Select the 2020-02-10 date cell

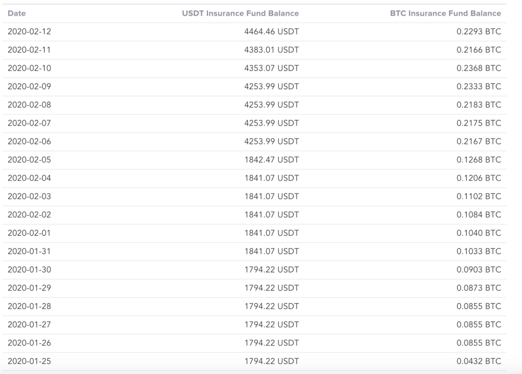29,68
